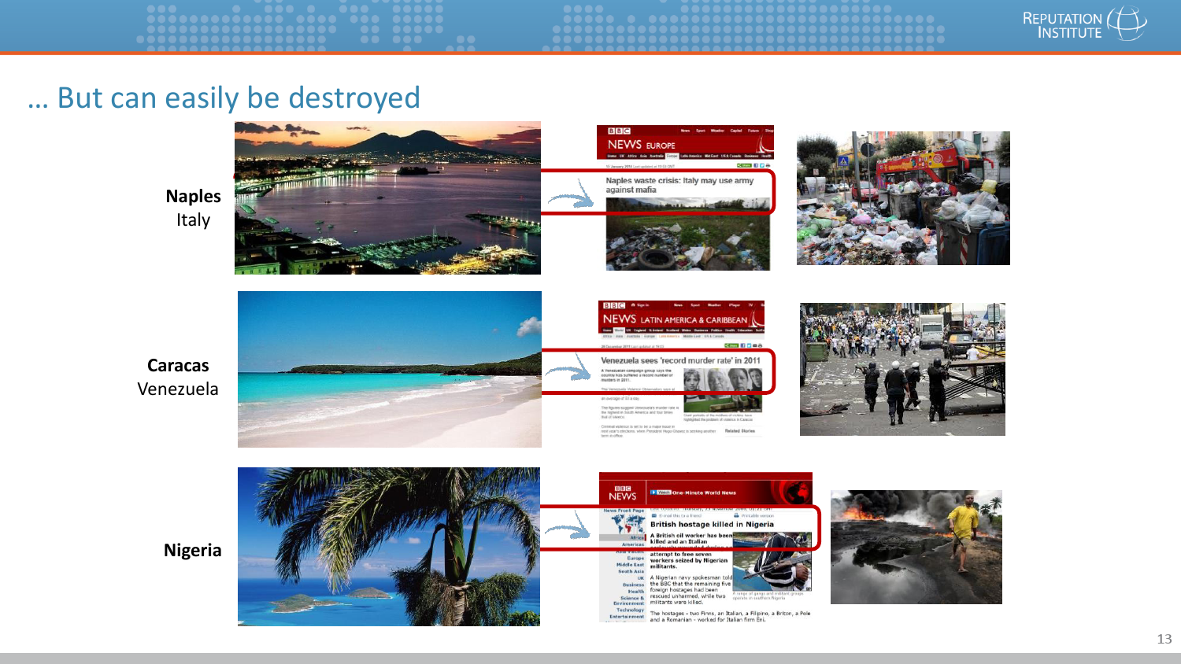Open the 'Naples waste crisis' headline
This screenshot has height=664, width=1181.
tap(679, 185)
